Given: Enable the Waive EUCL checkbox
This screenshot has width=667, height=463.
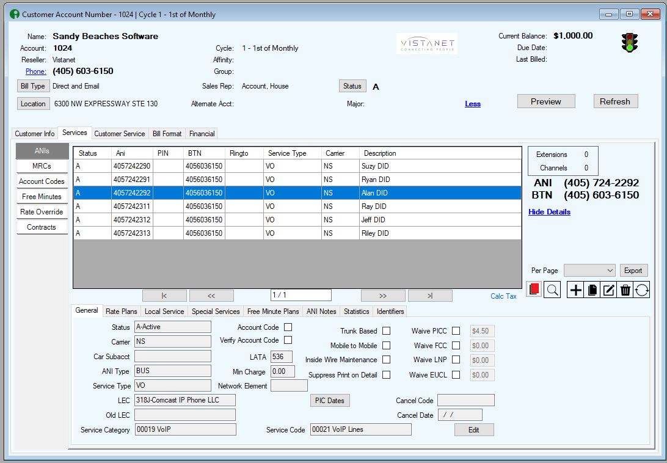Looking at the screenshot, I should (x=456, y=375).
